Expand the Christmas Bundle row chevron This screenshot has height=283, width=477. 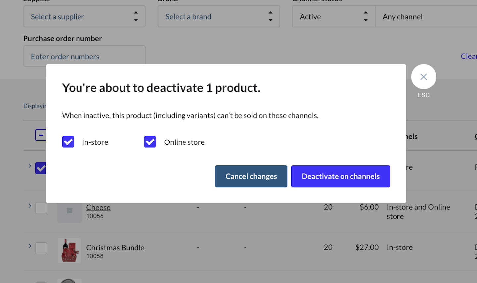coord(30,246)
